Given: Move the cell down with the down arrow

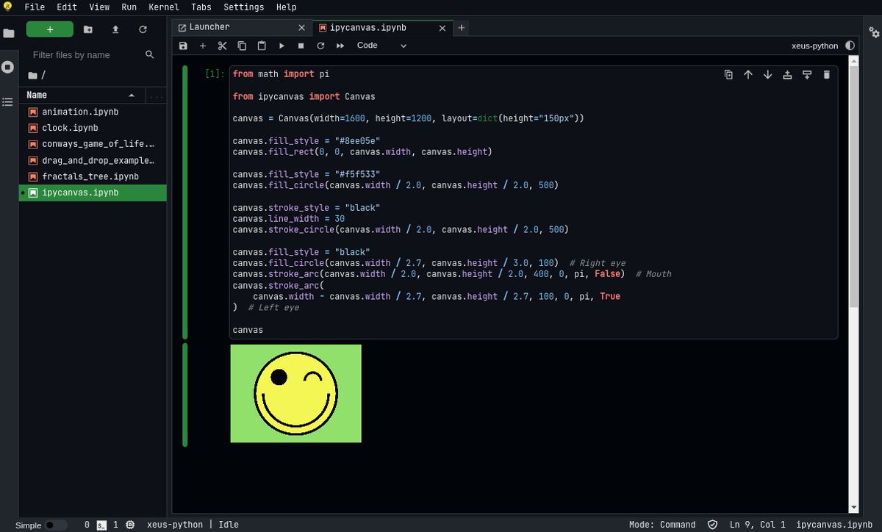Looking at the screenshot, I should click(767, 74).
